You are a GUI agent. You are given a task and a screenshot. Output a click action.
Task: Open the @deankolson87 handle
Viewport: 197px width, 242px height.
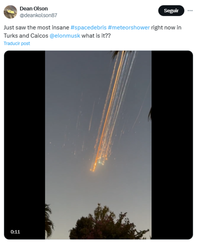click(x=38, y=15)
